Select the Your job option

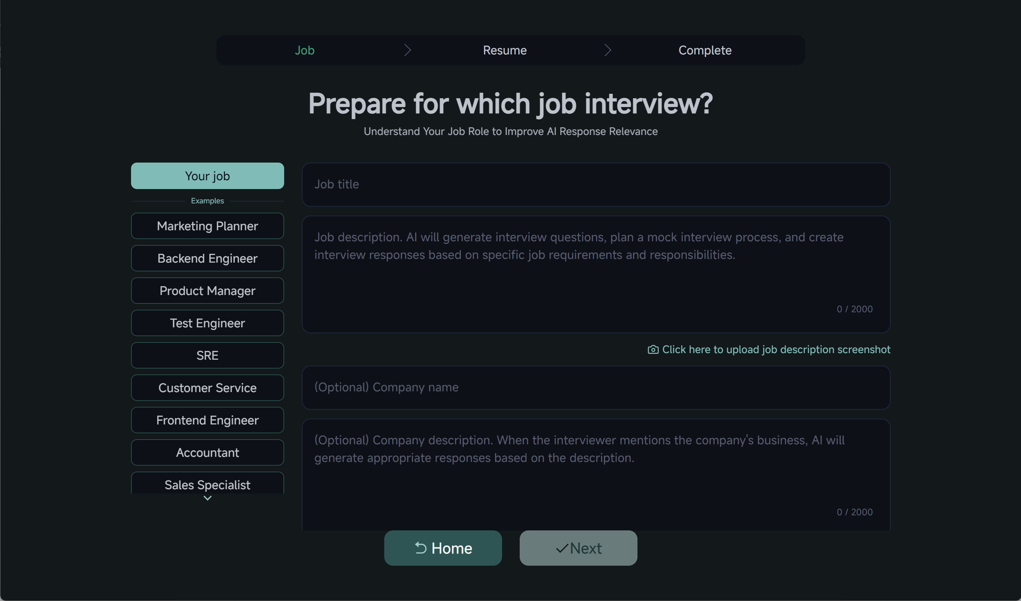click(x=208, y=176)
